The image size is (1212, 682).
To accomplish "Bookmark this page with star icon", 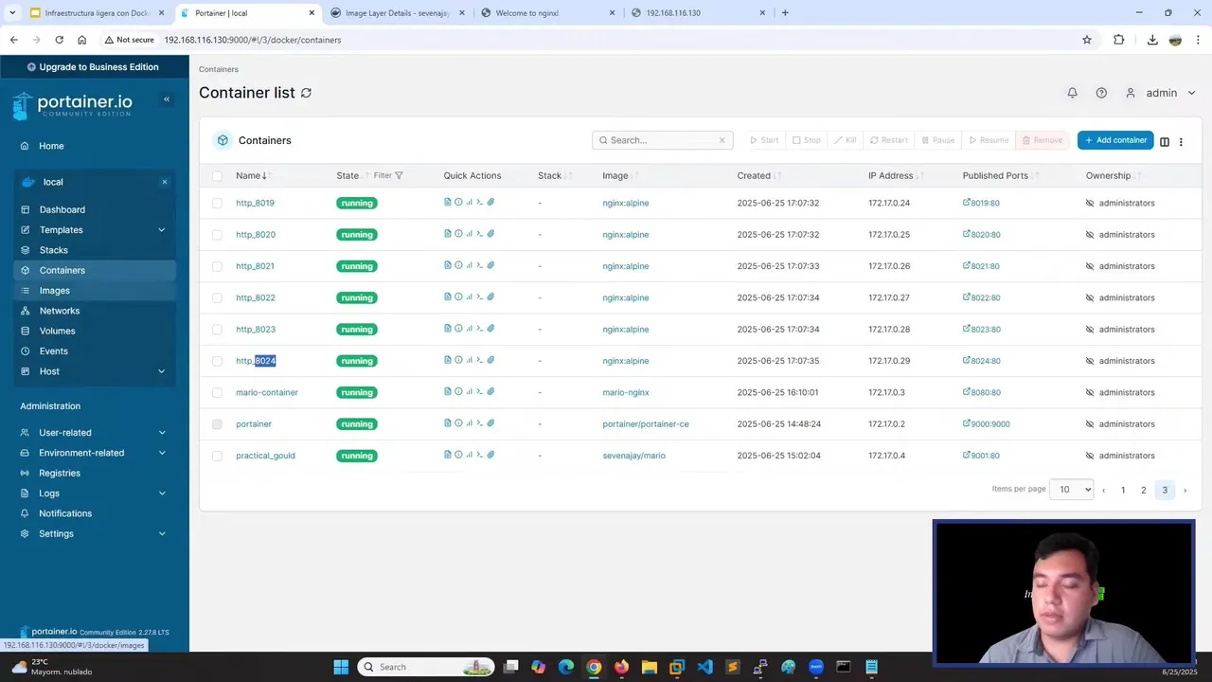I will 1087,40.
